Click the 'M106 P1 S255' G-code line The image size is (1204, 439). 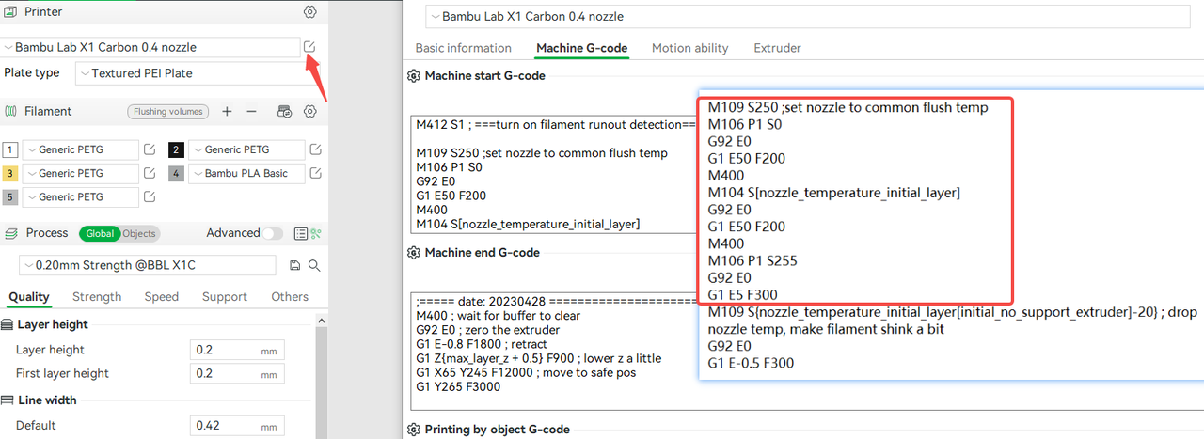pyautogui.click(x=752, y=260)
